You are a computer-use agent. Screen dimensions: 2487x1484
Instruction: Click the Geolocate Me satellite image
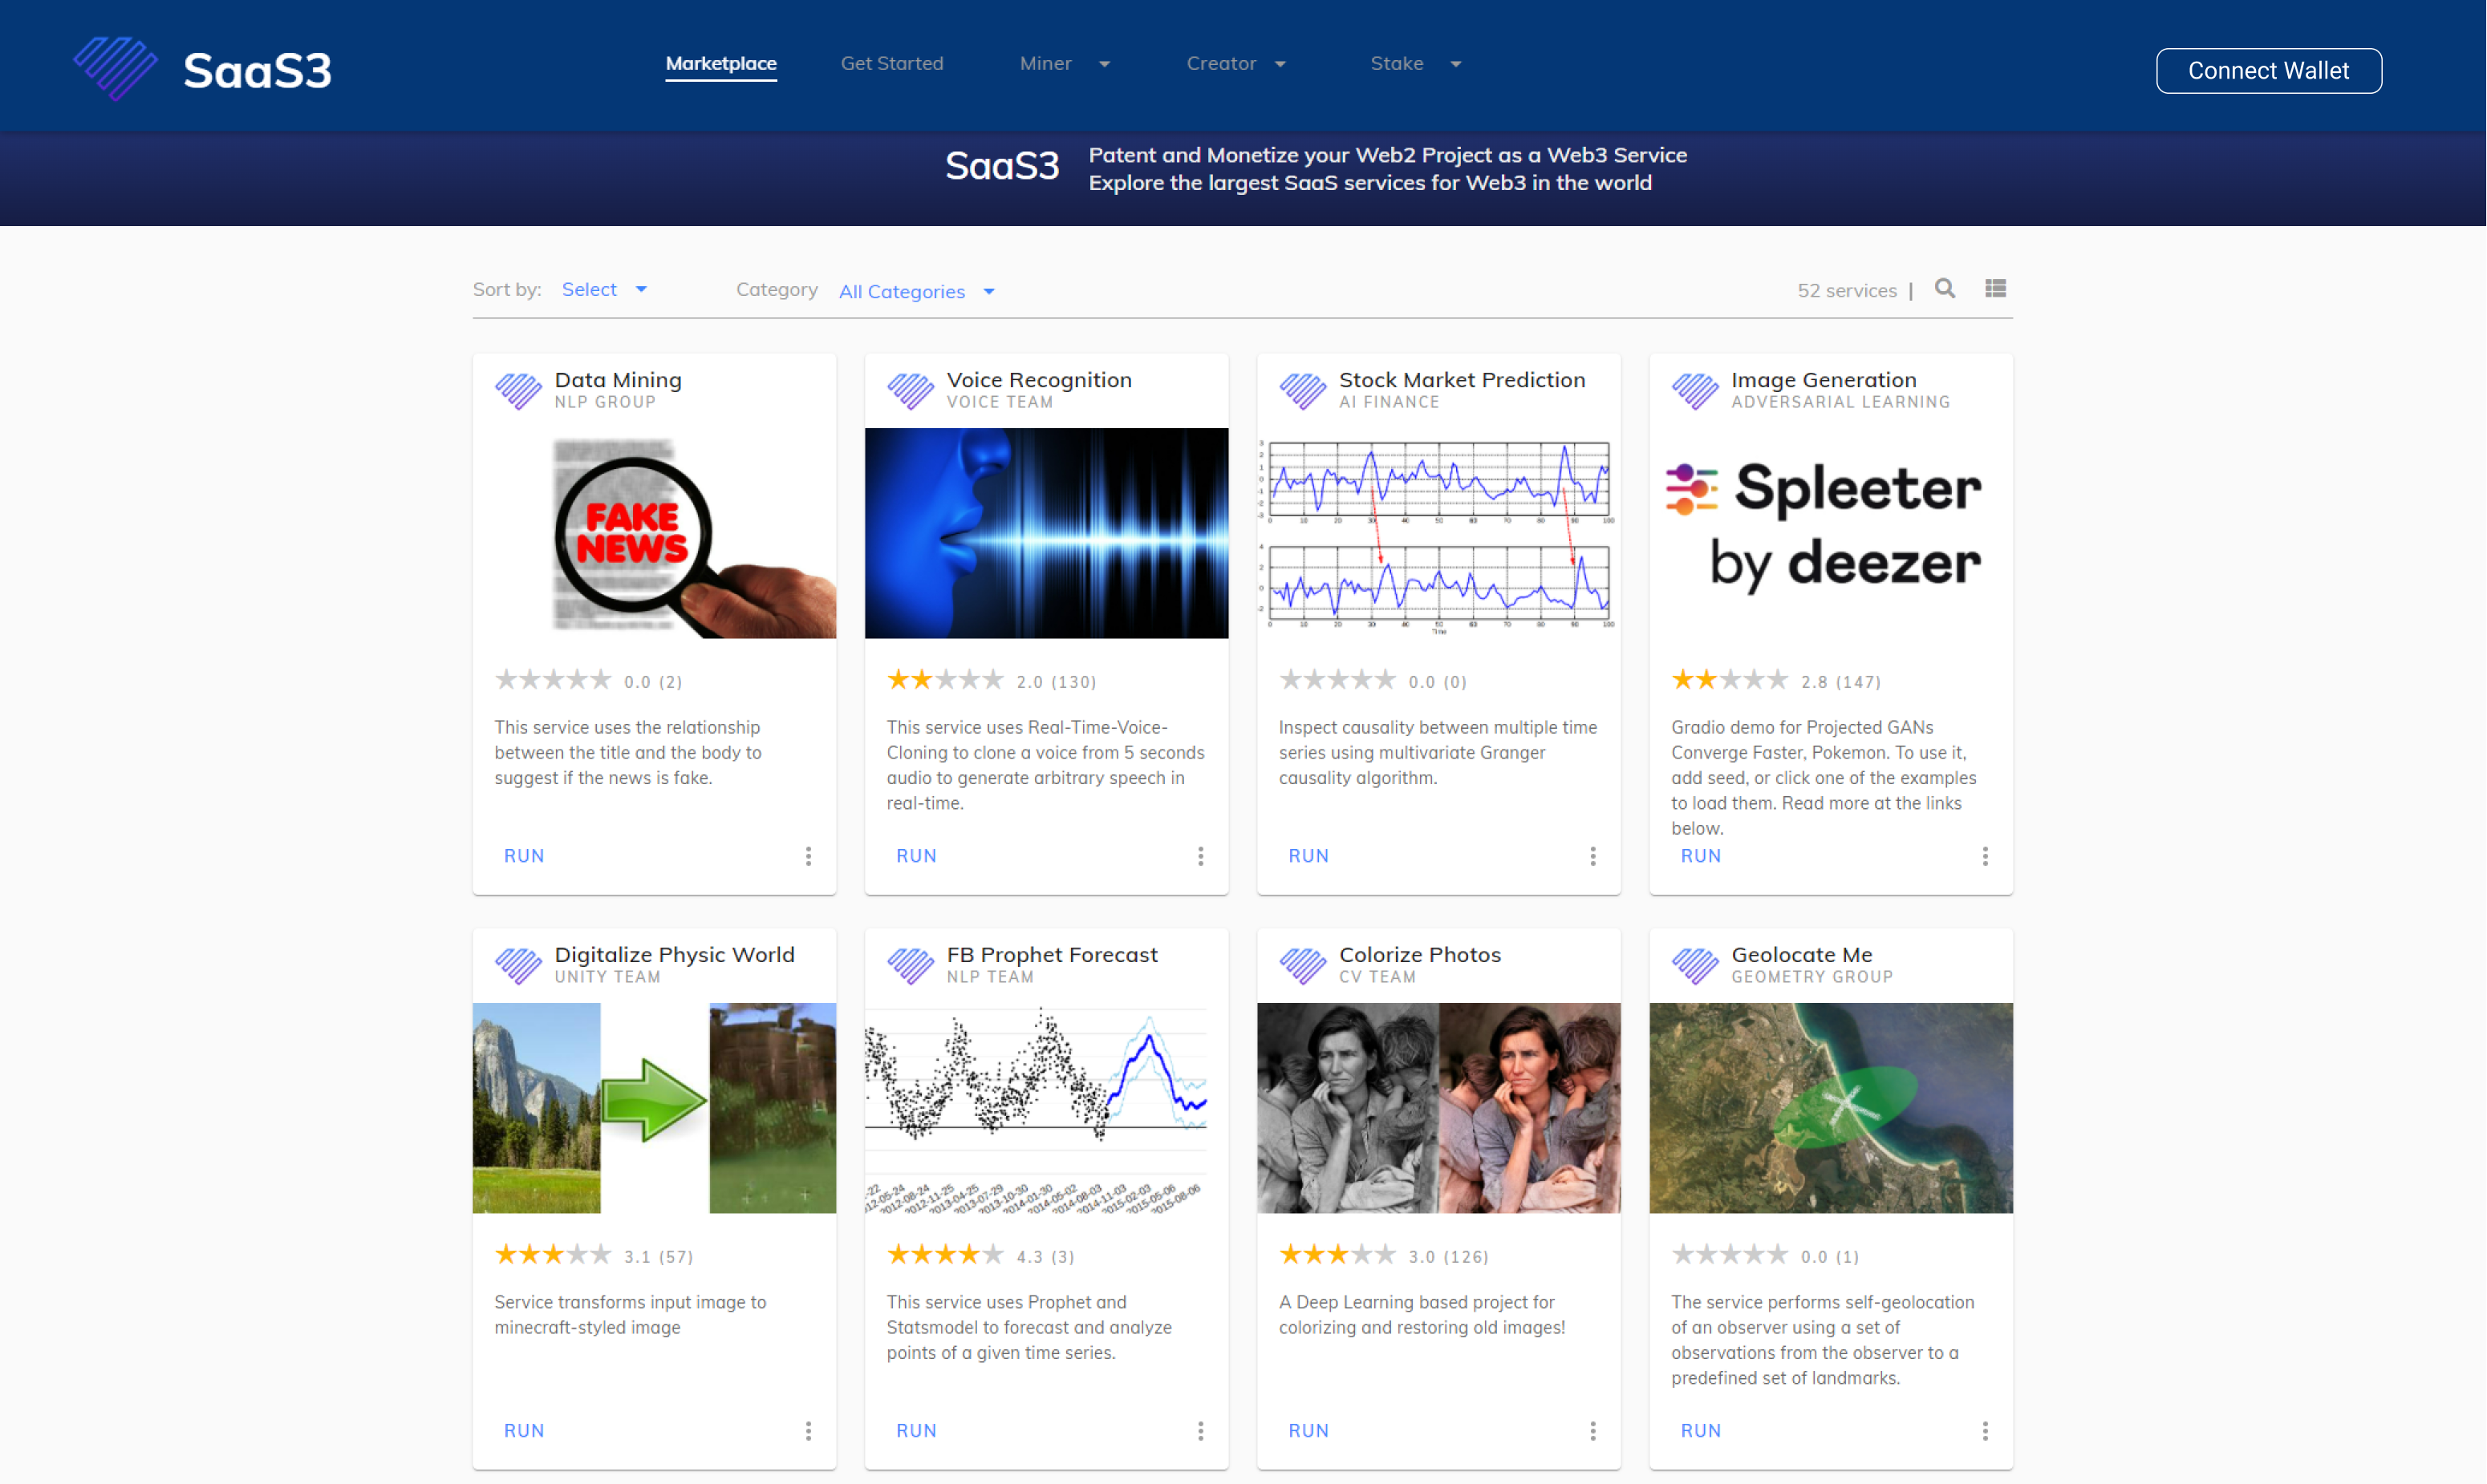(x=1831, y=1108)
